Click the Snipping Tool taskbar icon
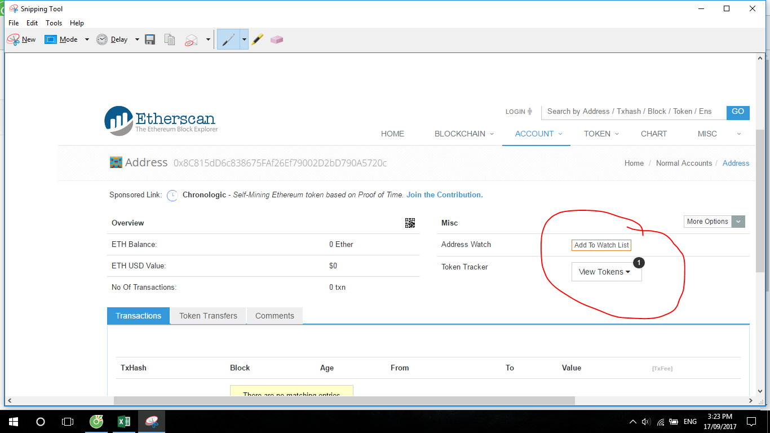The image size is (770, 433). pos(152,421)
